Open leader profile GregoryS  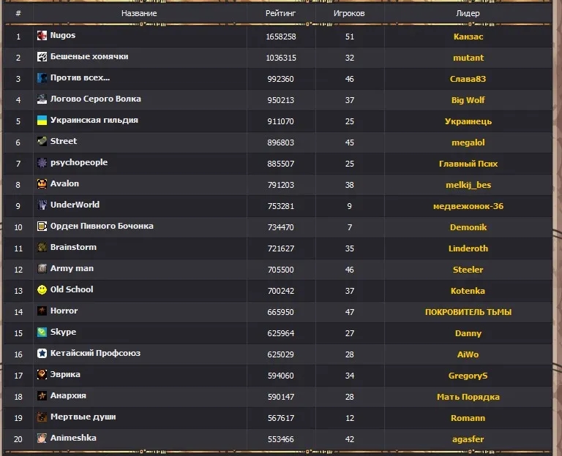(x=468, y=376)
